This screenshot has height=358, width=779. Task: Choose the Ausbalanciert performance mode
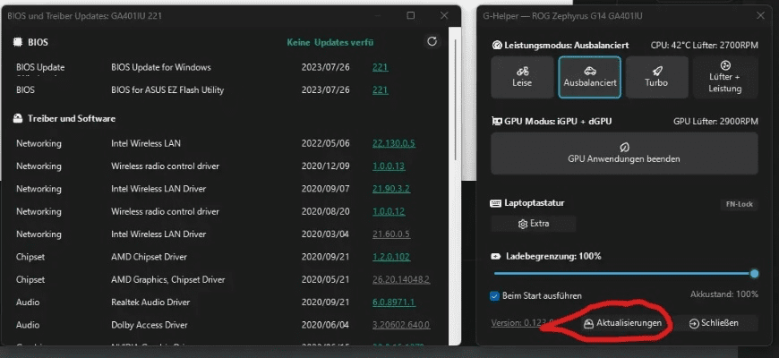(x=589, y=77)
